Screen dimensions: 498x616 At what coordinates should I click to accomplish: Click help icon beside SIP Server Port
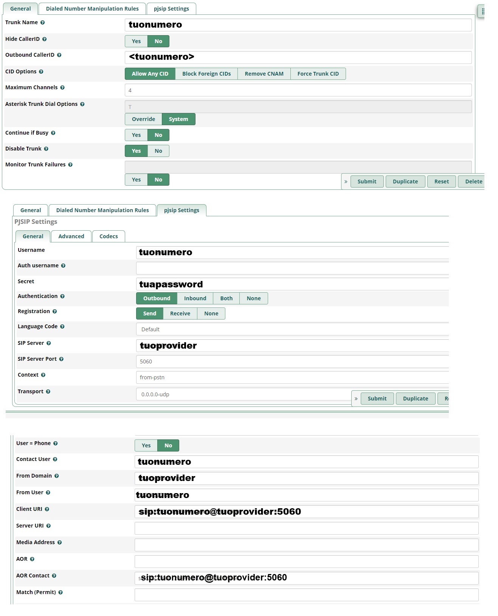61,359
